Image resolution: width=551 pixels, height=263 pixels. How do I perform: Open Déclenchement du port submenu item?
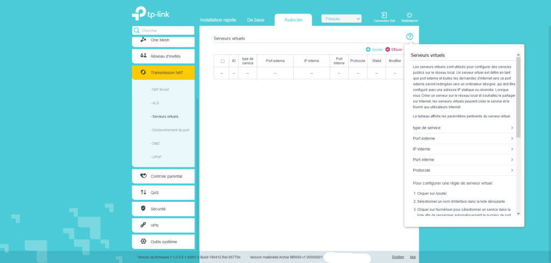click(169, 130)
